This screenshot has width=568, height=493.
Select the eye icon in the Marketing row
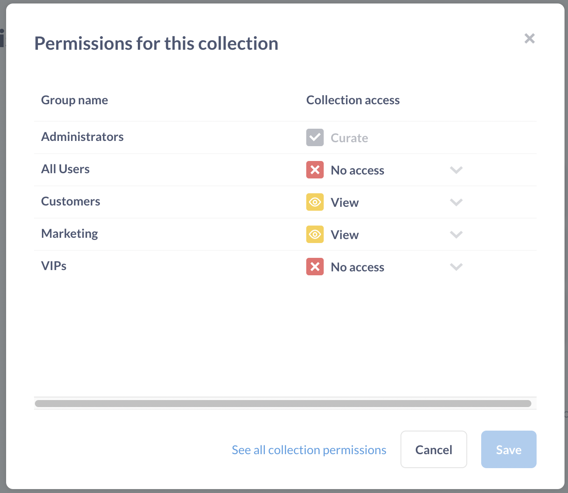click(315, 234)
